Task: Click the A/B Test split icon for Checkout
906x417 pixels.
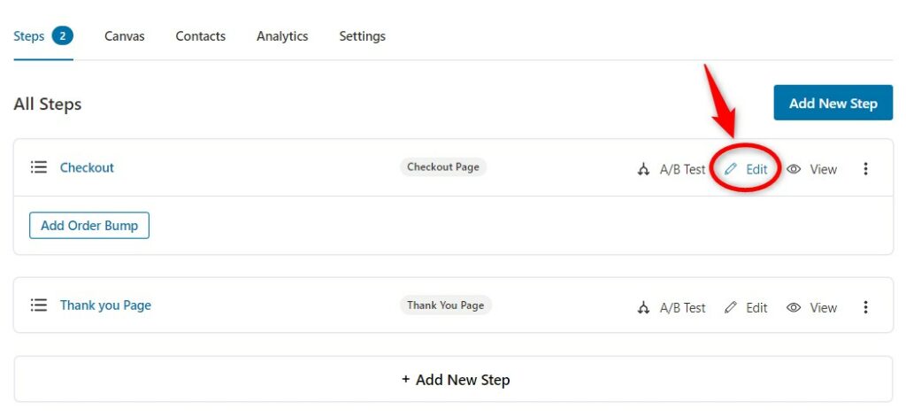Action: click(x=643, y=169)
